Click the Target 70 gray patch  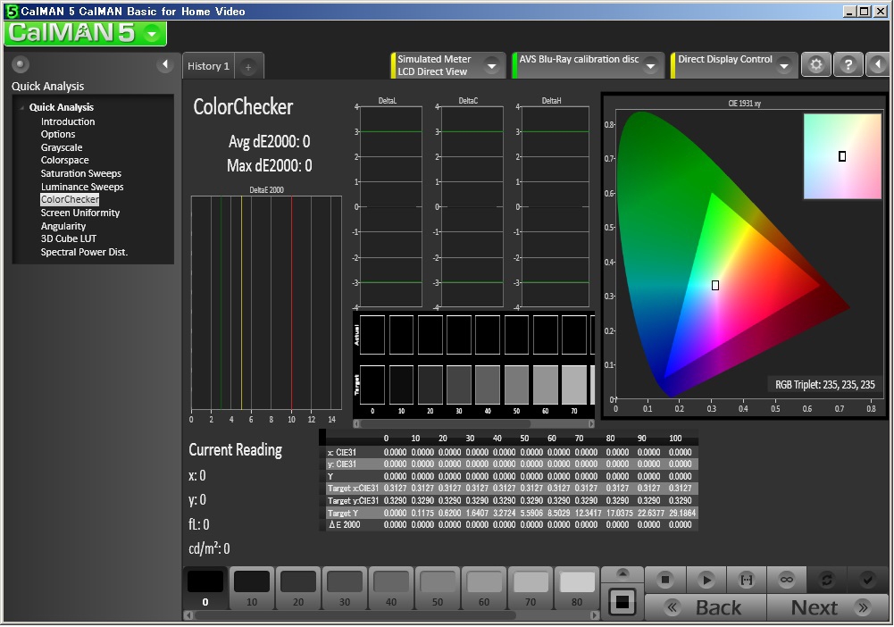click(x=574, y=385)
